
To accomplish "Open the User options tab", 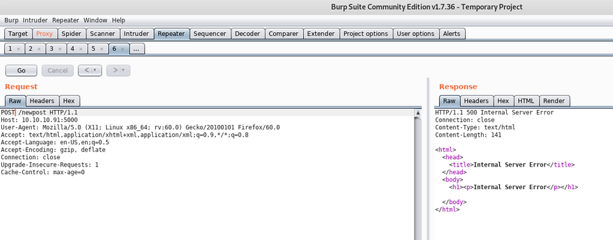I will tap(415, 34).
